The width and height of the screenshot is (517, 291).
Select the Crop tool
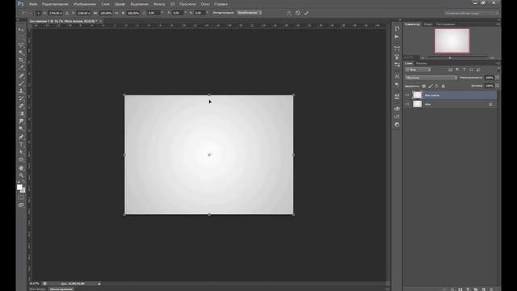click(21, 60)
